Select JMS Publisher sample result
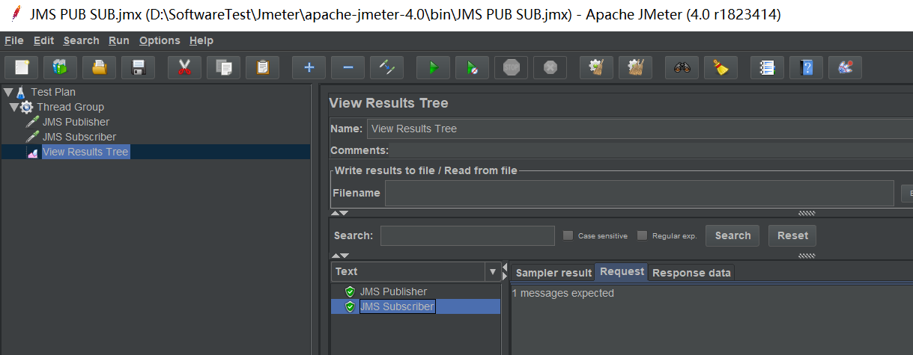 tap(393, 291)
